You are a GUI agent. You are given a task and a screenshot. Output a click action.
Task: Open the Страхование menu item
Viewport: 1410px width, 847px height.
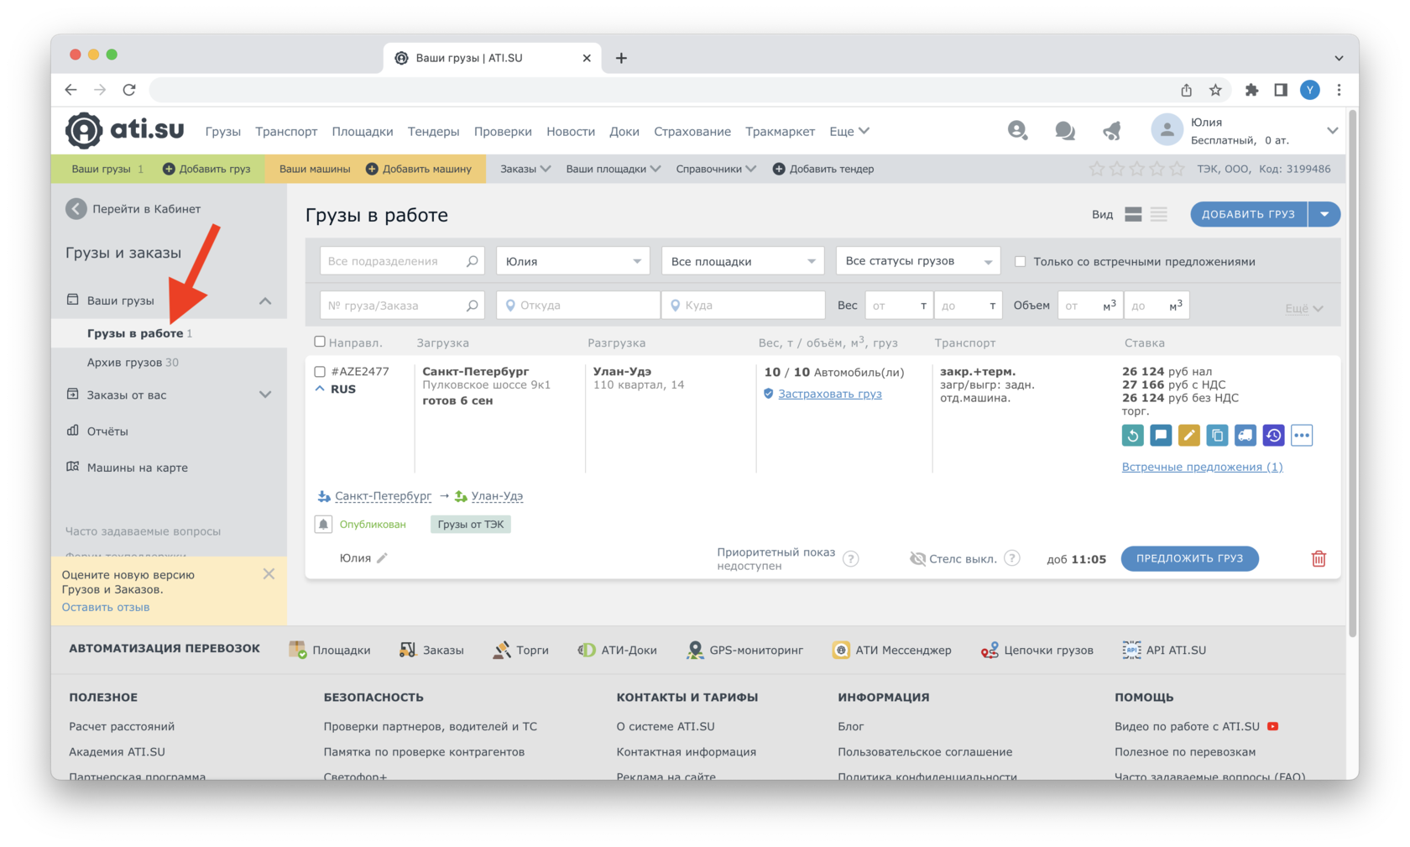[x=692, y=131]
